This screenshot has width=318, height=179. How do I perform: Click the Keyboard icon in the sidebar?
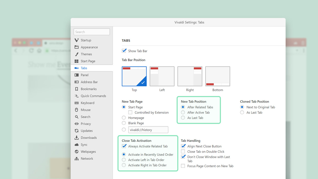coord(77,103)
